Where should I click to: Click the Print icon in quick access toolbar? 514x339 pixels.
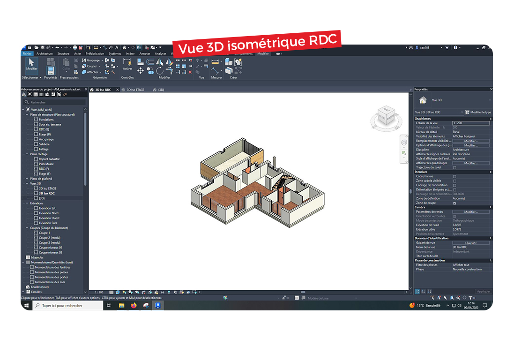pyautogui.click(x=75, y=47)
